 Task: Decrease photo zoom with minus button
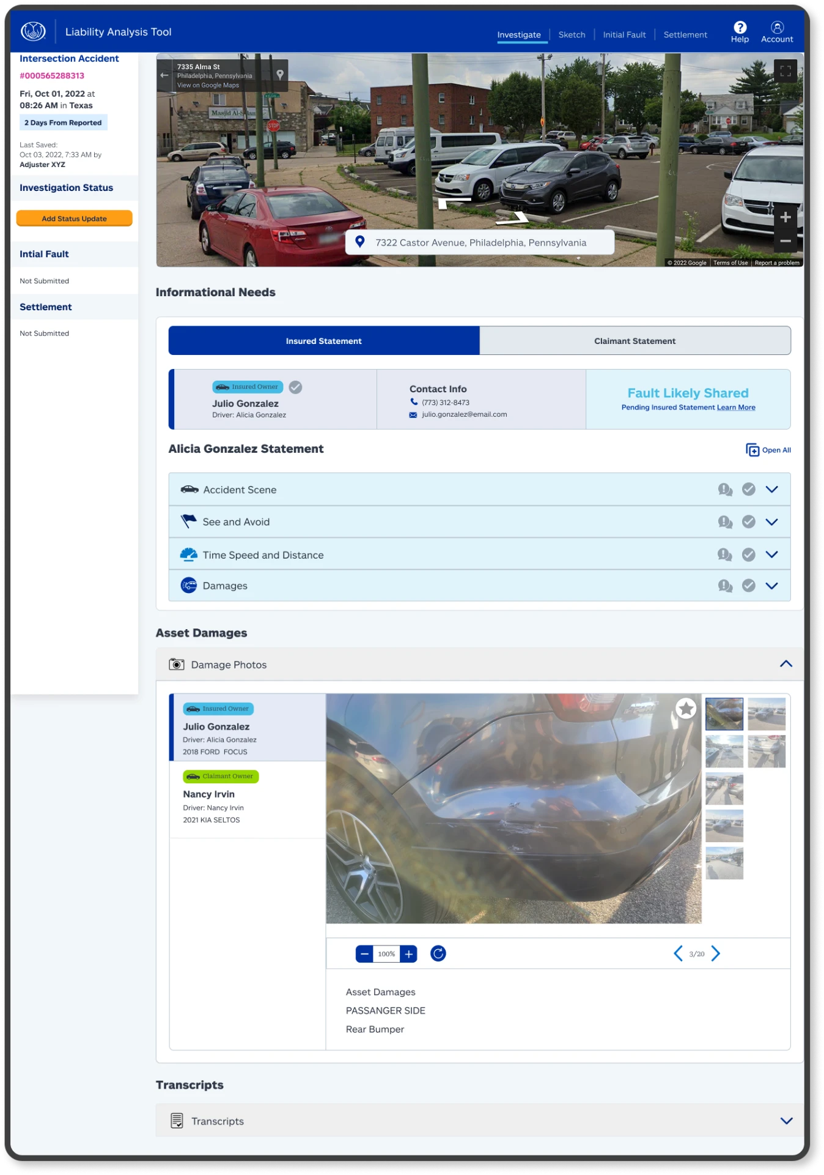click(364, 954)
